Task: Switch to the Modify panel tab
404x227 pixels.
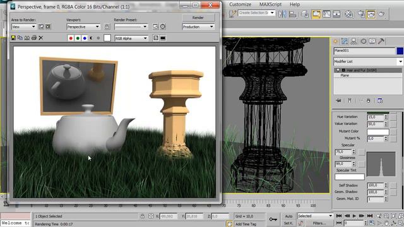Action: click(345, 41)
